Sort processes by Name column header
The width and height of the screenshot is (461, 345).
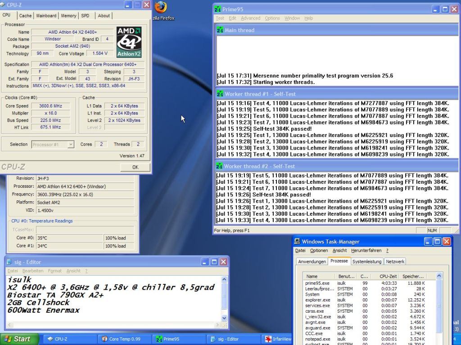click(x=319, y=276)
